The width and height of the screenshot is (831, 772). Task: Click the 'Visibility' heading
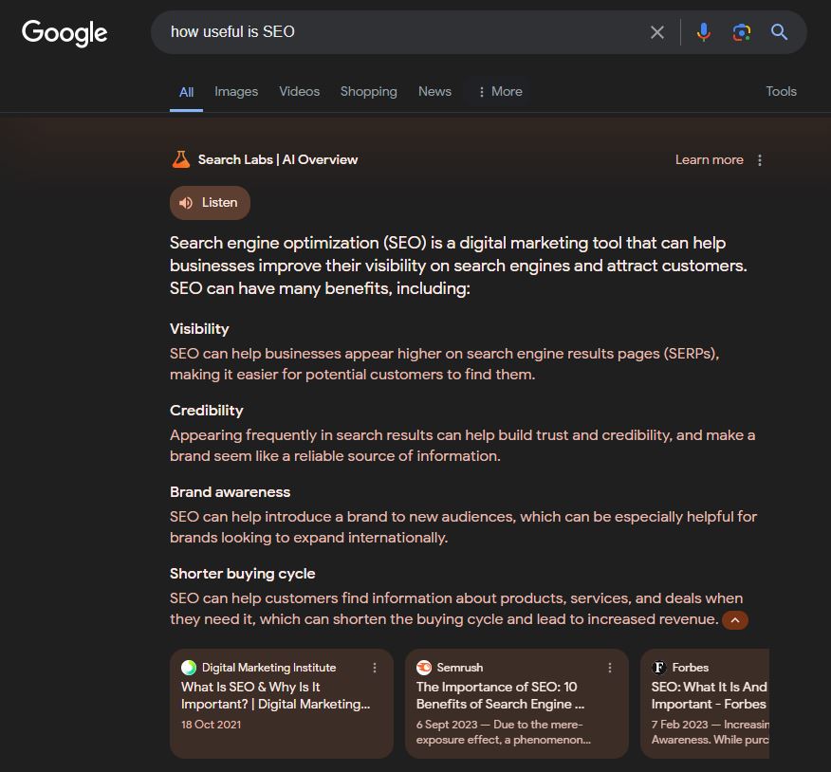[x=199, y=329]
